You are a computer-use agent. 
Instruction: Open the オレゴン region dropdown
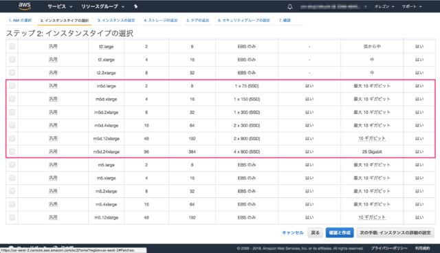point(384,6)
